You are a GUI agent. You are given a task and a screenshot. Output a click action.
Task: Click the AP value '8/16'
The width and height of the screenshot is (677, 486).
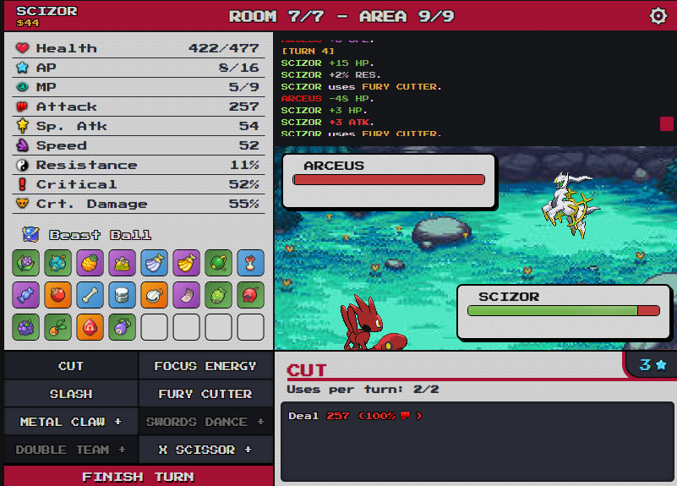[238, 68]
